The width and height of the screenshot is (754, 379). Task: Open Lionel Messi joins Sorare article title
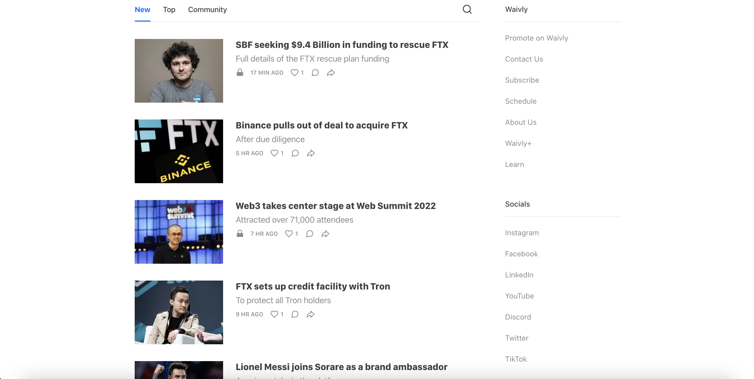pyautogui.click(x=341, y=367)
